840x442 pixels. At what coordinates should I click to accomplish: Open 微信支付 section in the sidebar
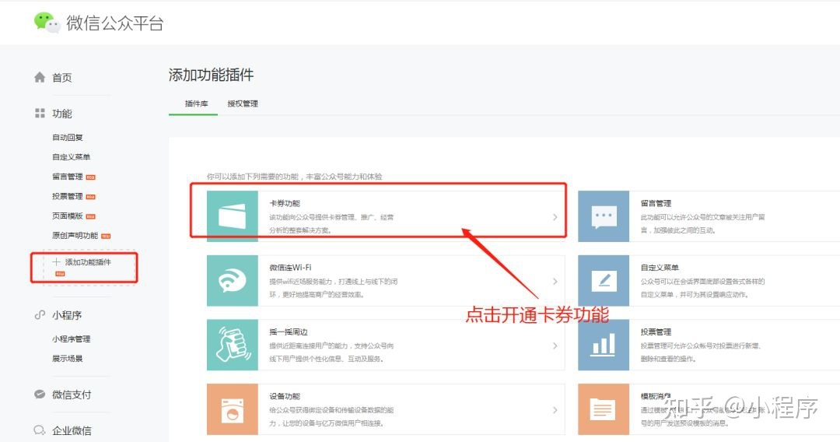click(71, 395)
